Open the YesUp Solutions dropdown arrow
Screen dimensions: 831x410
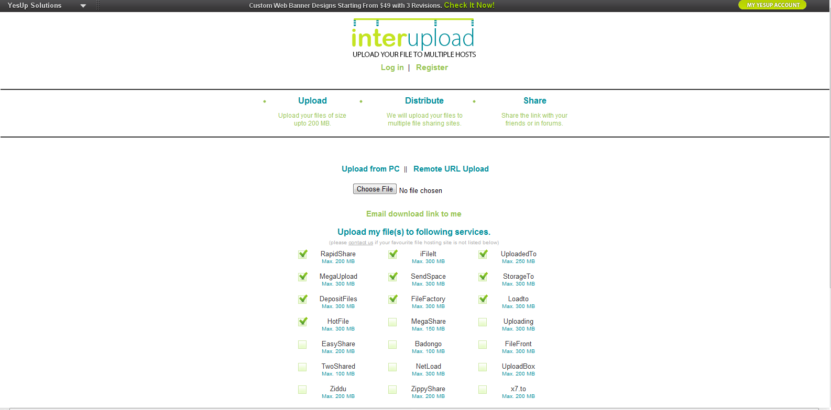coord(83,6)
